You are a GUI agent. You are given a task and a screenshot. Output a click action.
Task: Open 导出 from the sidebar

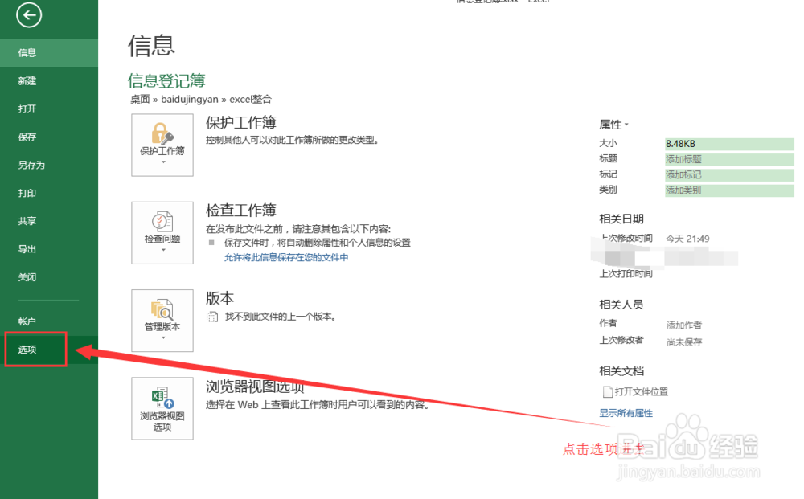pyautogui.click(x=27, y=249)
